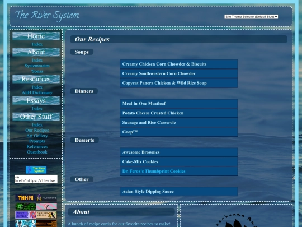Click The River System site badge
The image size is (302, 227).
pyautogui.click(x=36, y=170)
